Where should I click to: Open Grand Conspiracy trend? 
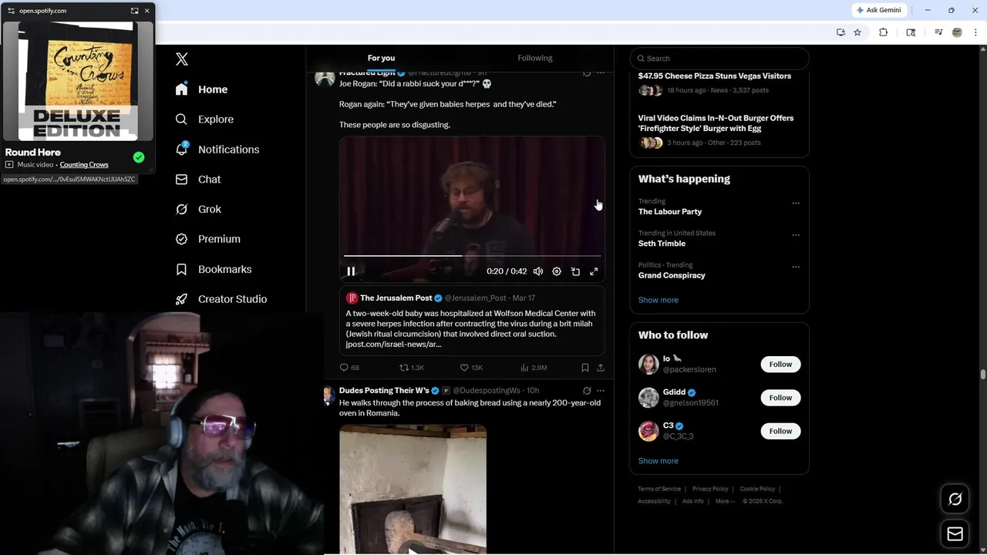point(672,275)
